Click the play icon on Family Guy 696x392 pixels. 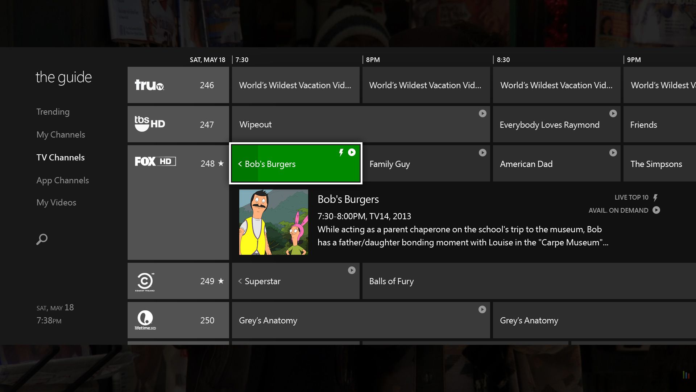point(482,152)
